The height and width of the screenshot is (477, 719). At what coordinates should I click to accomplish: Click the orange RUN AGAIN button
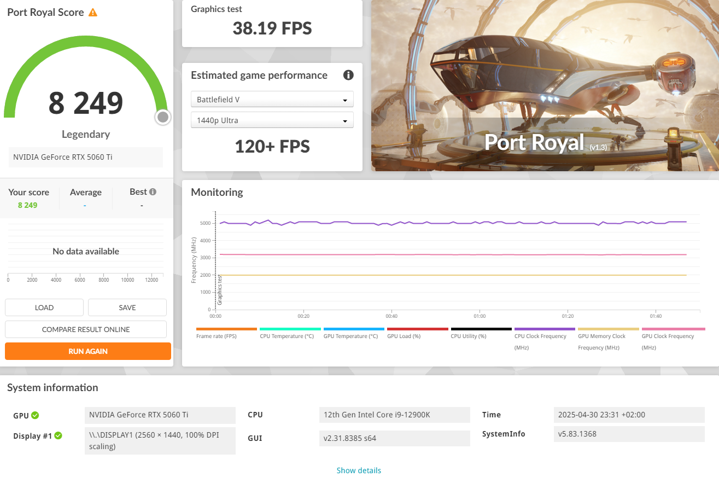pos(88,351)
